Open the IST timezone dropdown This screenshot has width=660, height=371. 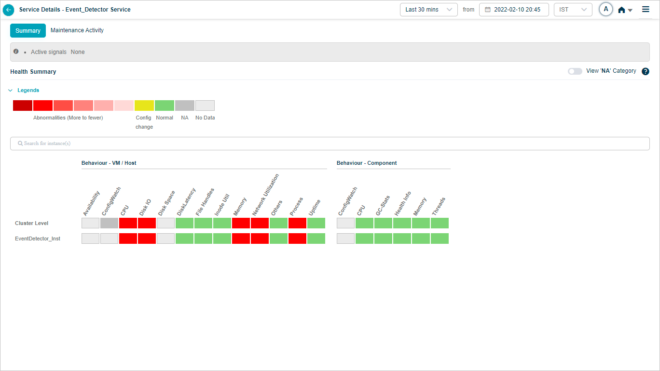[x=573, y=10]
